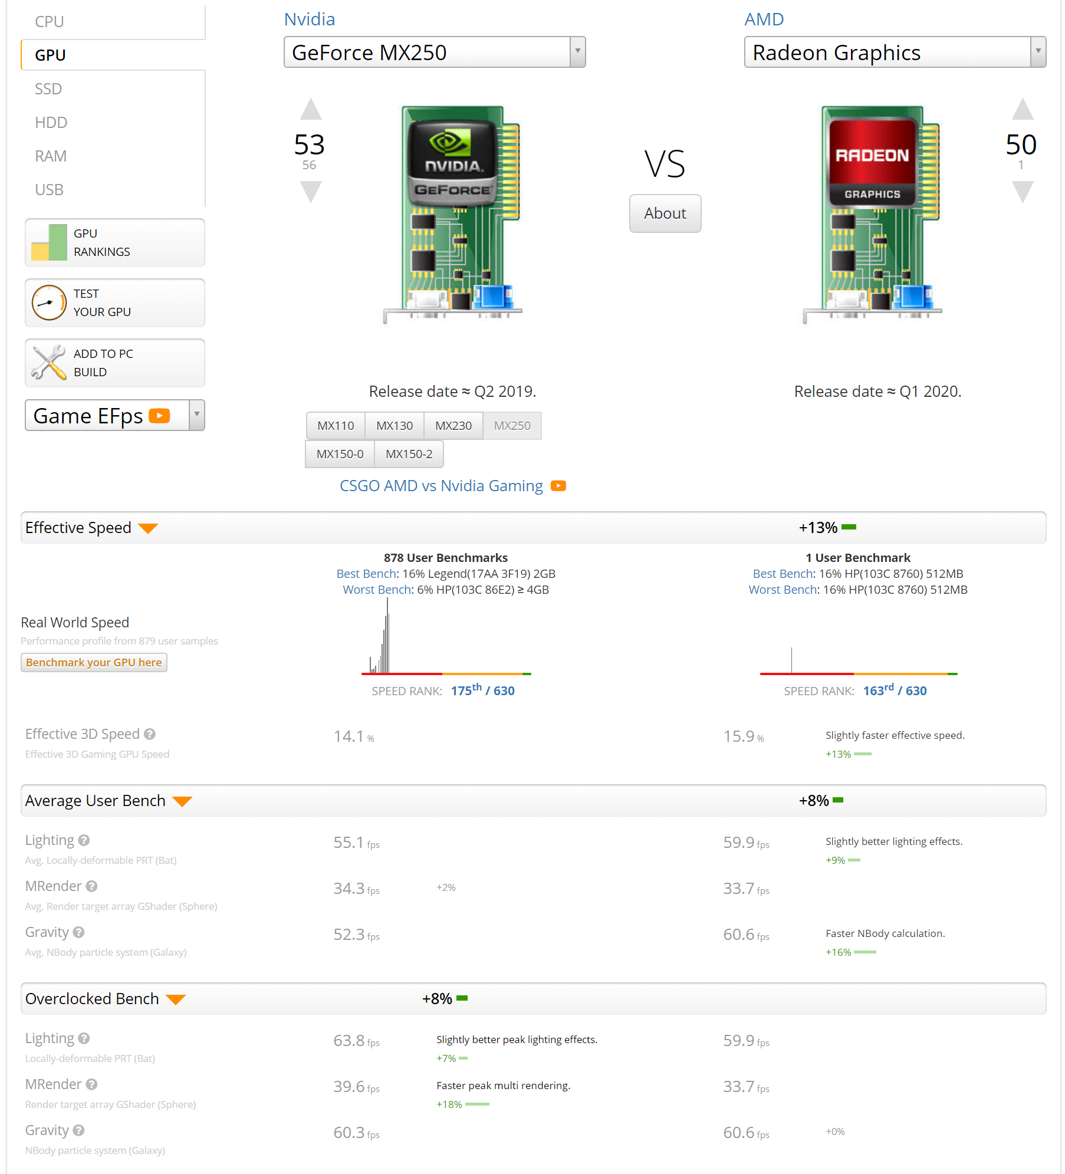Click the Overclocked Bench +8% indicator
The image size is (1065, 1174).
tap(445, 999)
